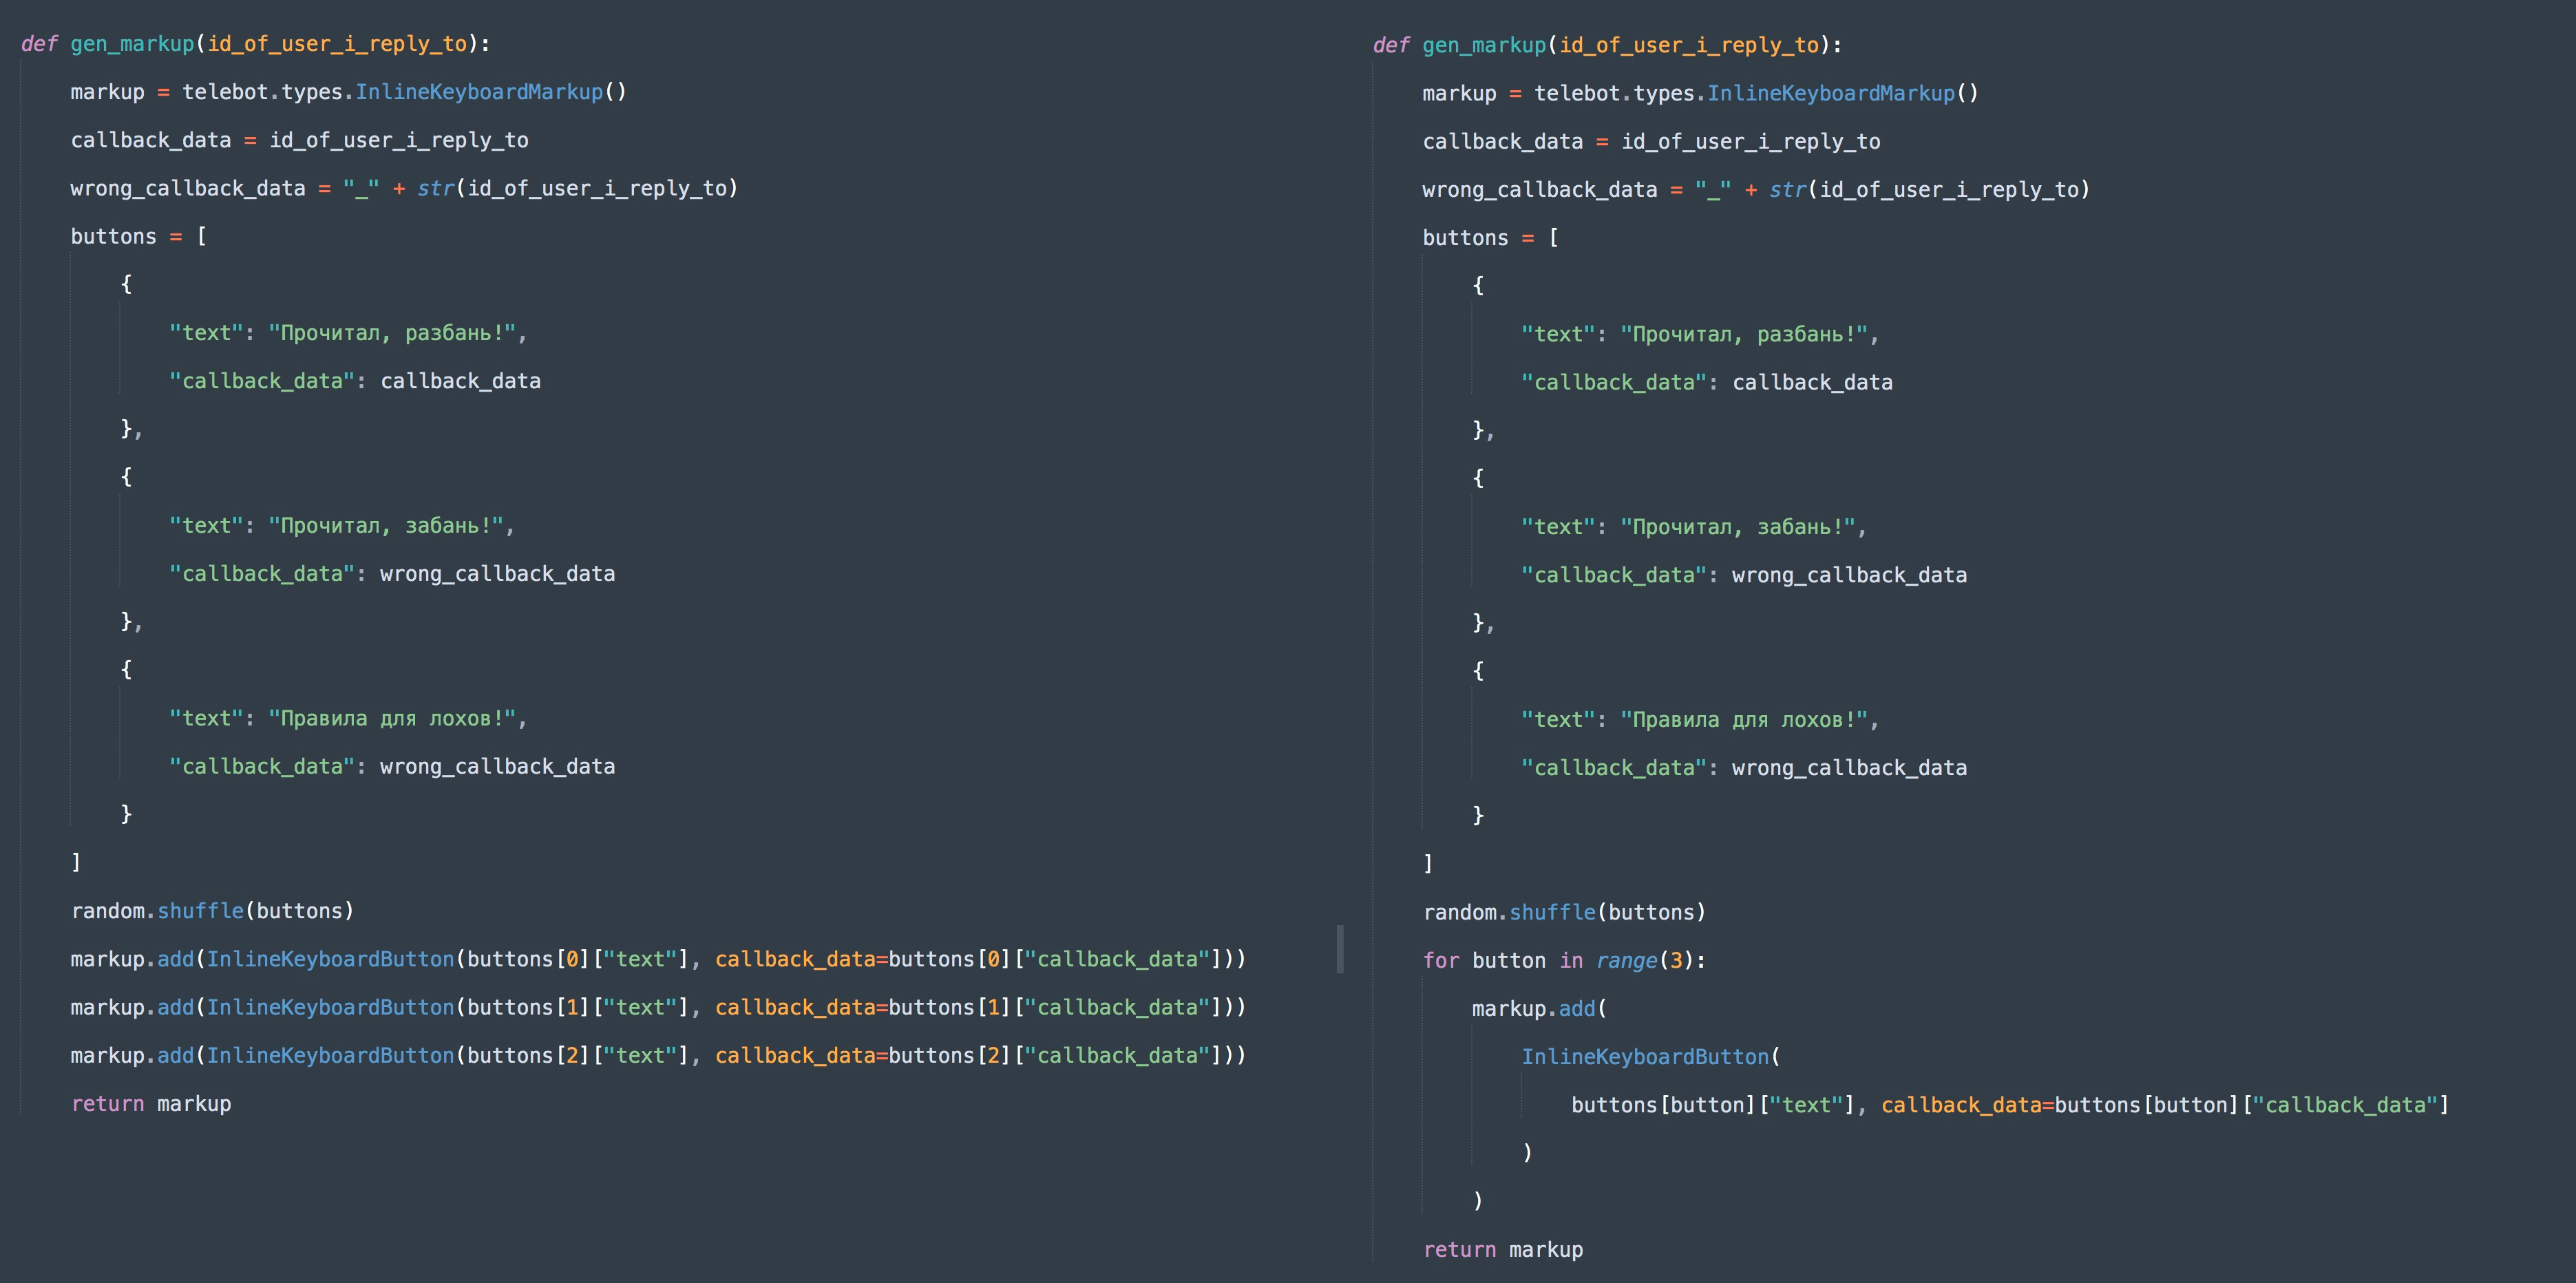The width and height of the screenshot is (2576, 1283).
Task: Click the 'for button in range(3):' line
Action: (x=1565, y=961)
